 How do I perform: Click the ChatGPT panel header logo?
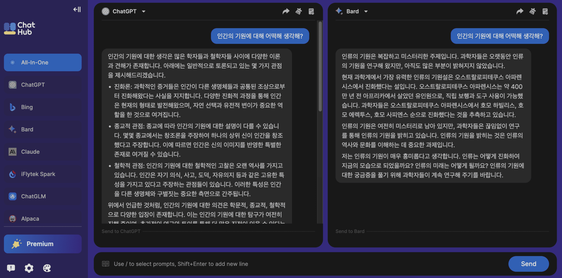[x=106, y=11]
